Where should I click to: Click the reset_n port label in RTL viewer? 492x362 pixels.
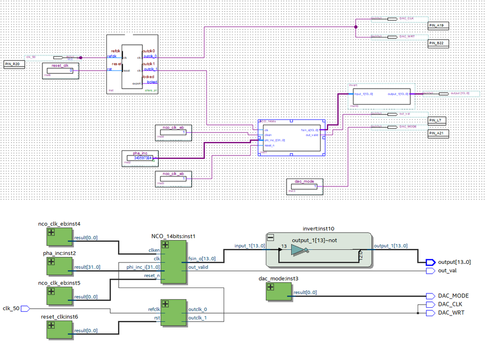click(x=152, y=276)
